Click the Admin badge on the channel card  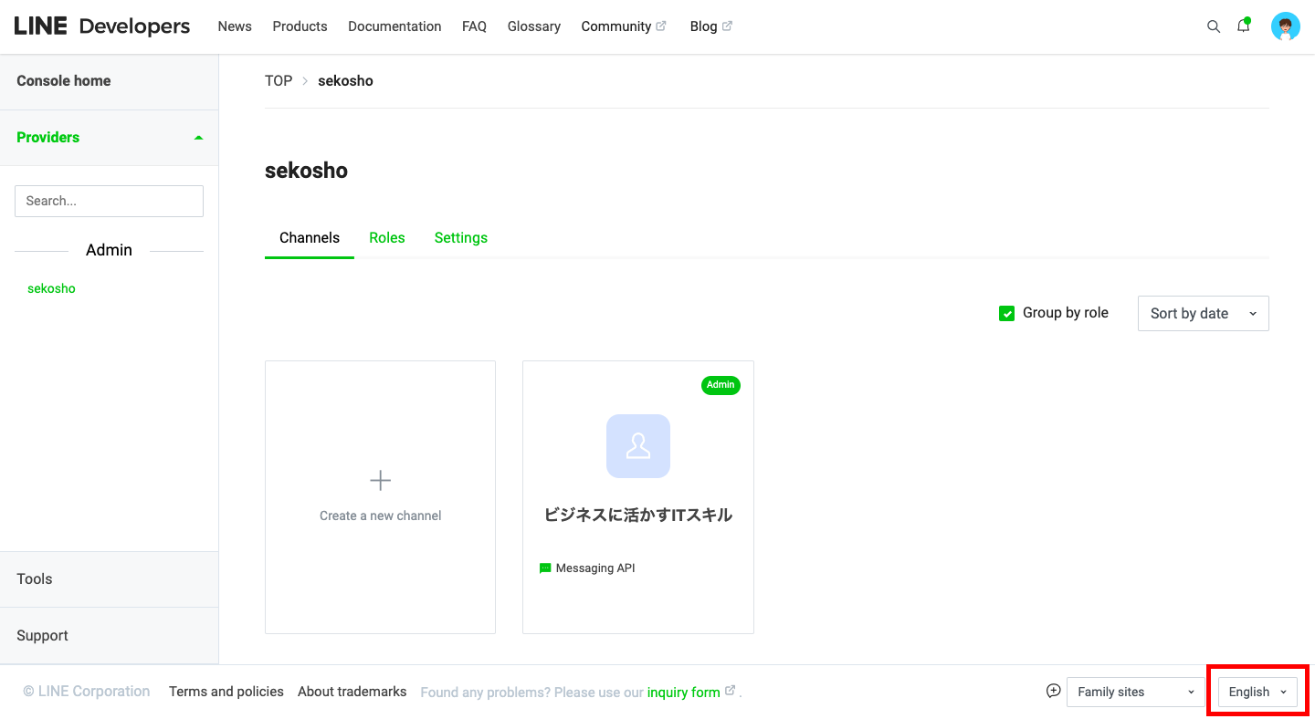721,385
